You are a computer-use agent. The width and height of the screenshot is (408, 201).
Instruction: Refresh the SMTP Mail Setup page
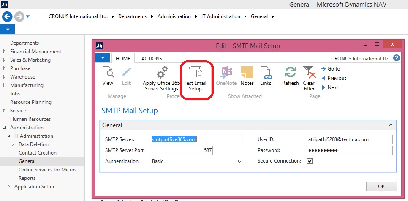291,76
